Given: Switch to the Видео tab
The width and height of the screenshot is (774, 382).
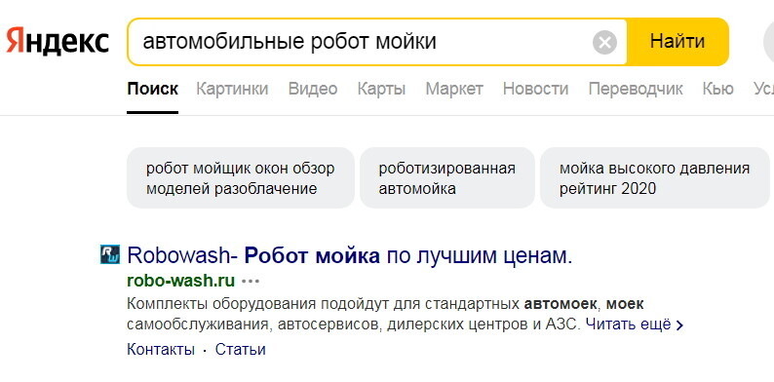Looking at the screenshot, I should [313, 89].
